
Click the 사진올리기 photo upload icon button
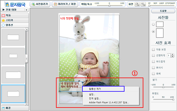click(40, 4)
